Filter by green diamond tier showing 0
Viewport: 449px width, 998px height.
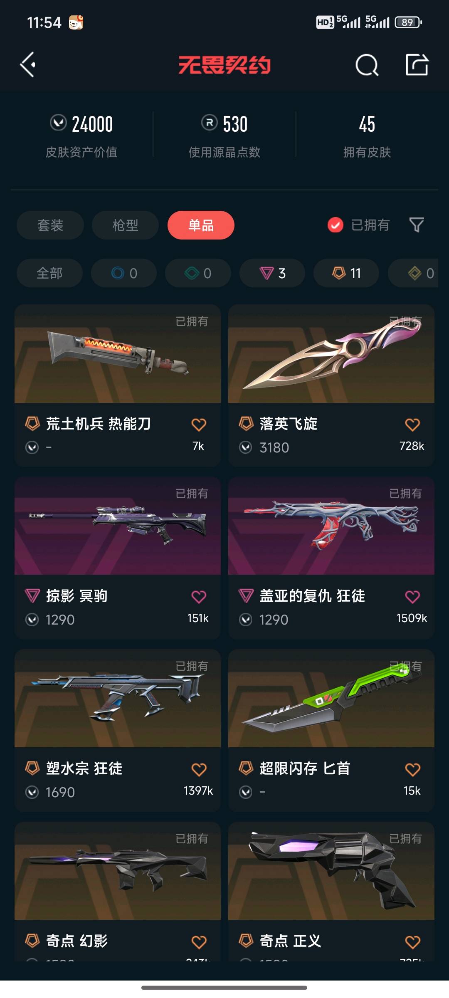point(198,273)
